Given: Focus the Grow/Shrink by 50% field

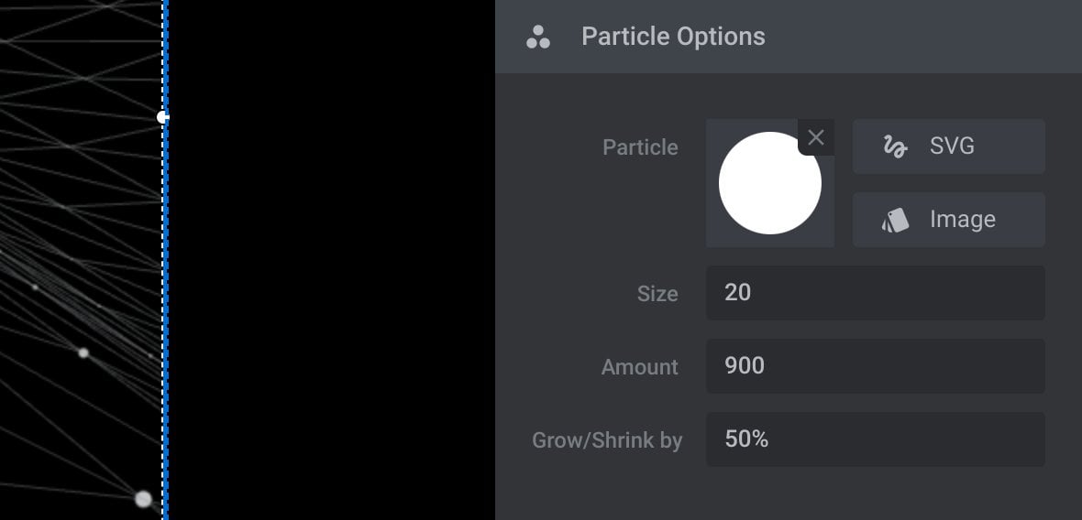Looking at the screenshot, I should coord(876,439).
